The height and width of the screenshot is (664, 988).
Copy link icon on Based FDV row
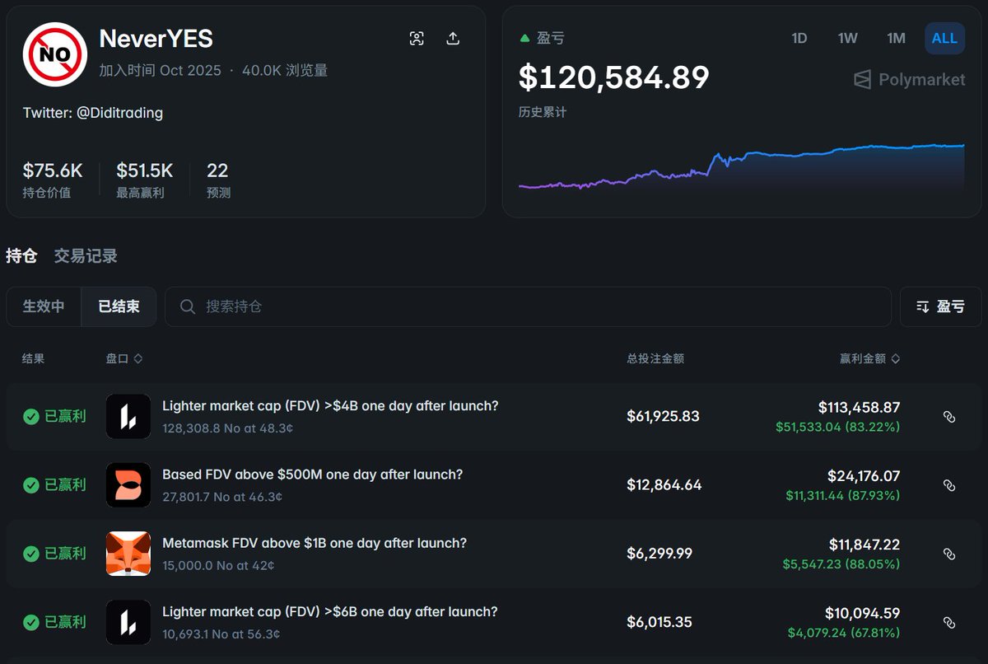tap(948, 485)
